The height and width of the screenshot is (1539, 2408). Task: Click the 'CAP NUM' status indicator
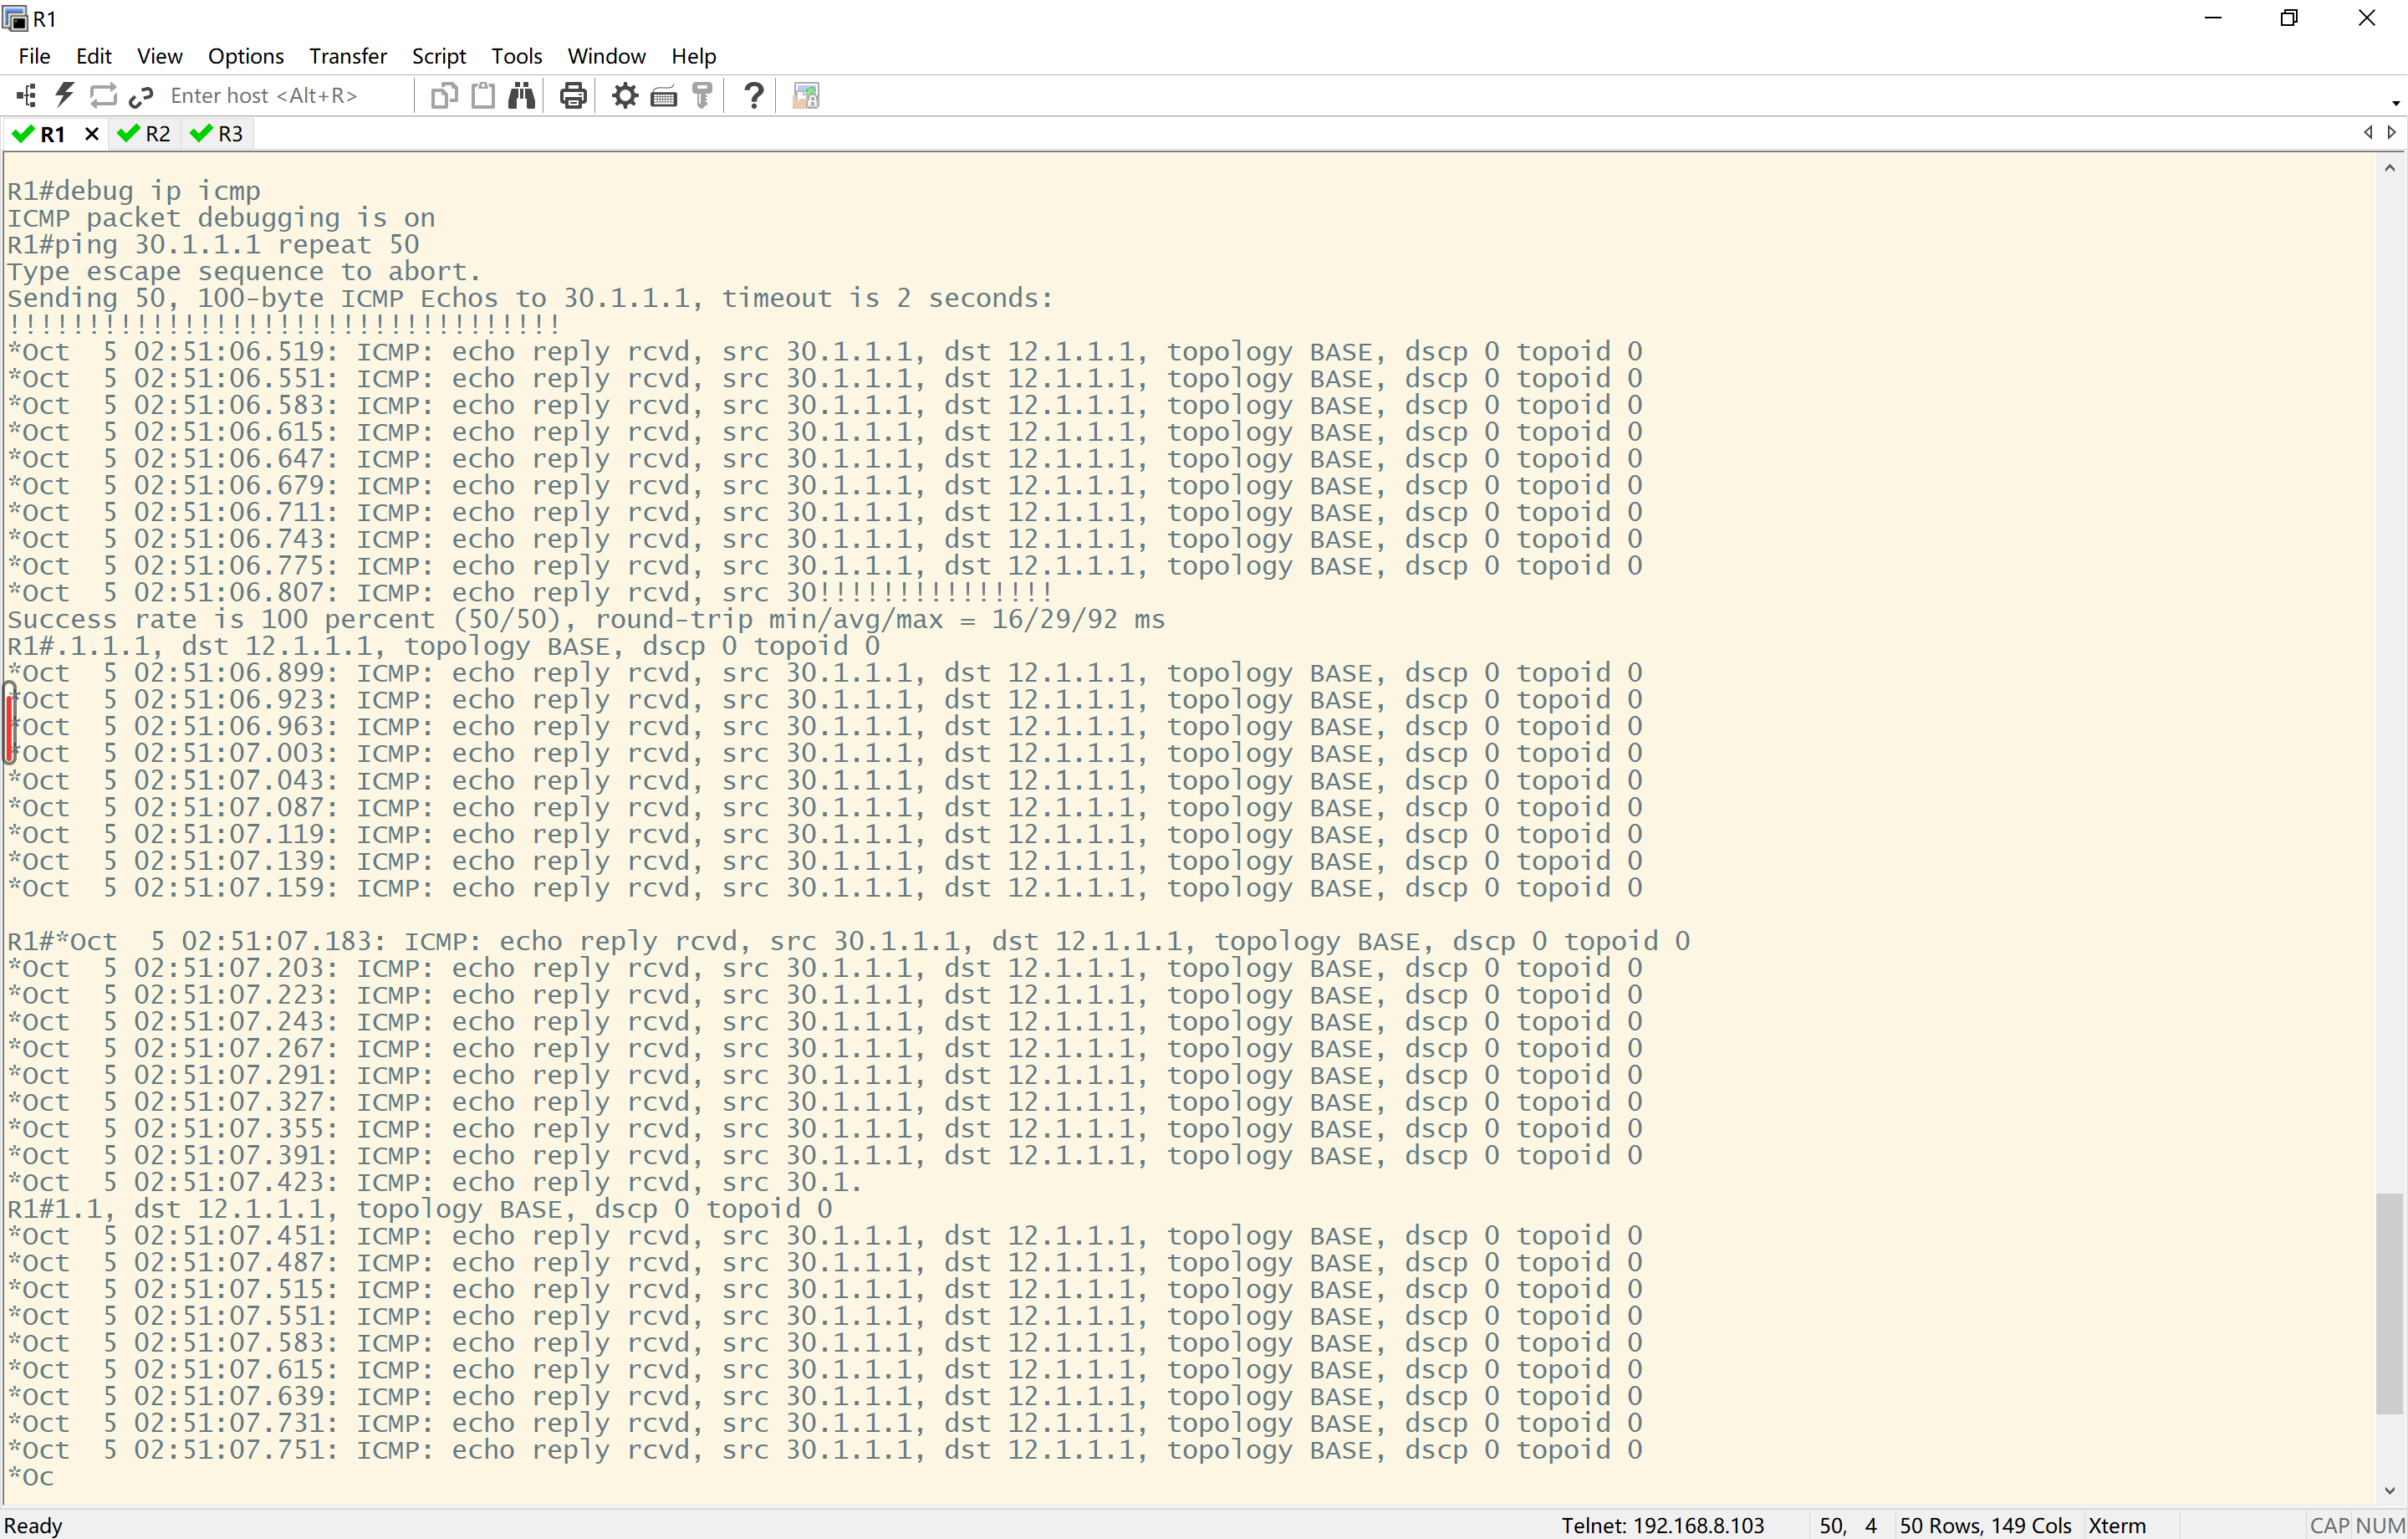[x=2356, y=1525]
